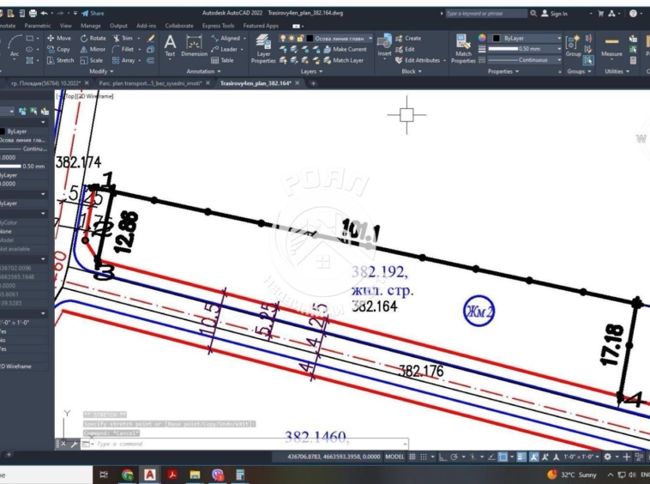Screen dimensions: 650x484
Task: Click the search magnifier icon
Action: (533, 14)
